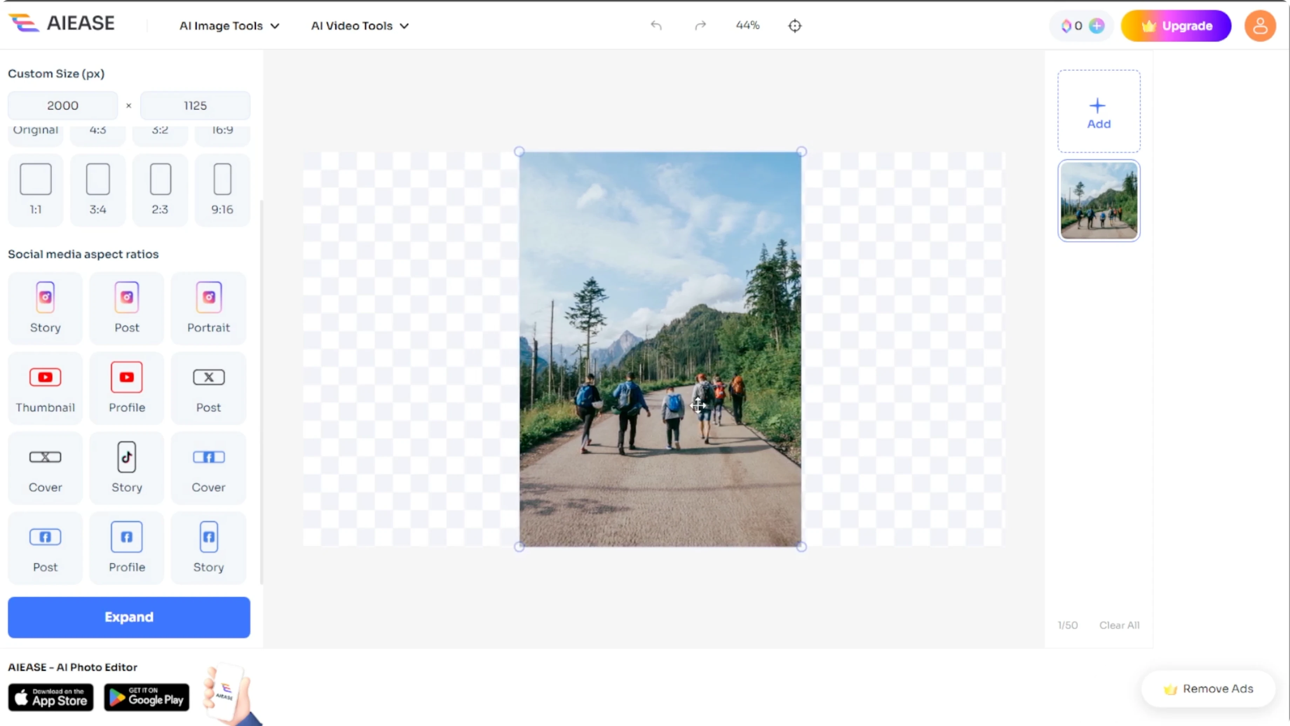Click the bottom-left resize handle on image
Image resolution: width=1290 pixels, height=726 pixels.
pyautogui.click(x=519, y=547)
